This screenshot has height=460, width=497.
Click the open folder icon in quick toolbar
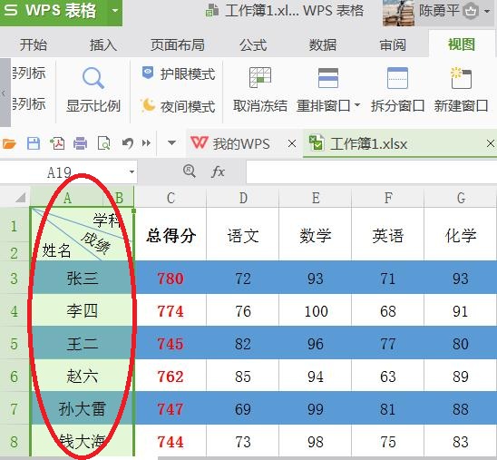[9, 143]
